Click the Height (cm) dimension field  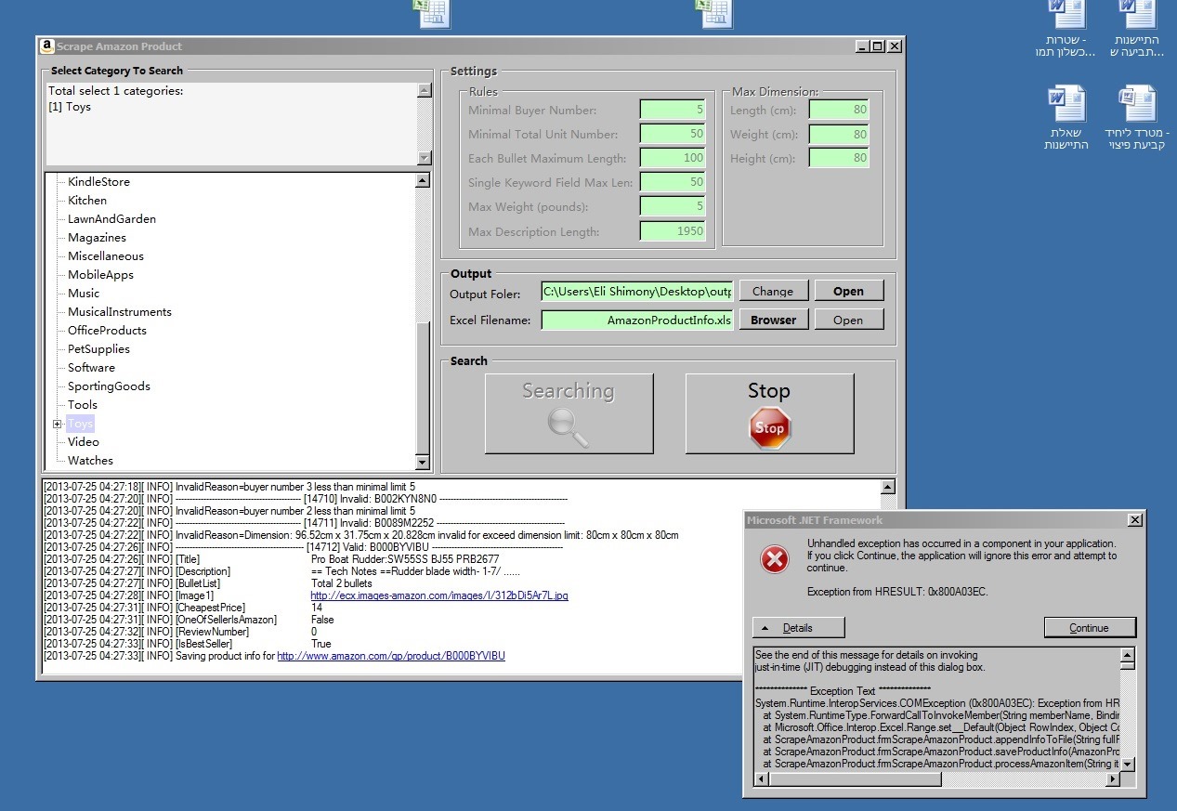tap(839, 158)
